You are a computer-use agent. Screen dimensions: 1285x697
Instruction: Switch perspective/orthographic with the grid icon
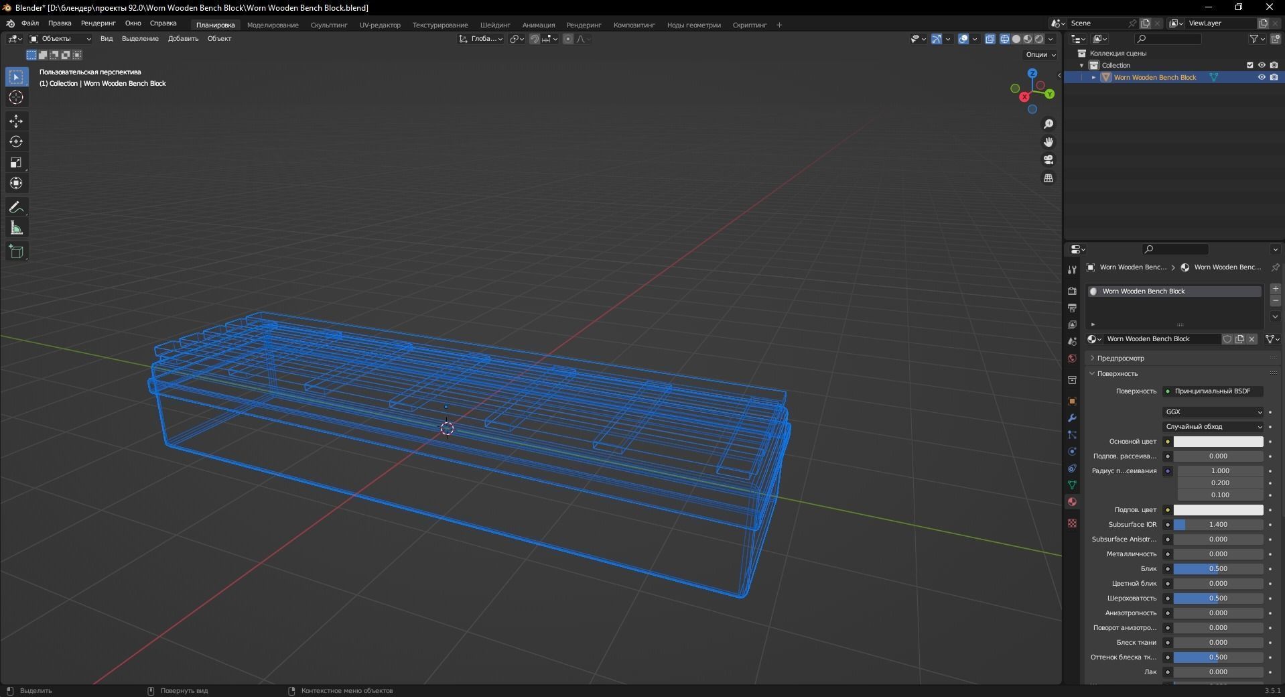[1049, 178]
